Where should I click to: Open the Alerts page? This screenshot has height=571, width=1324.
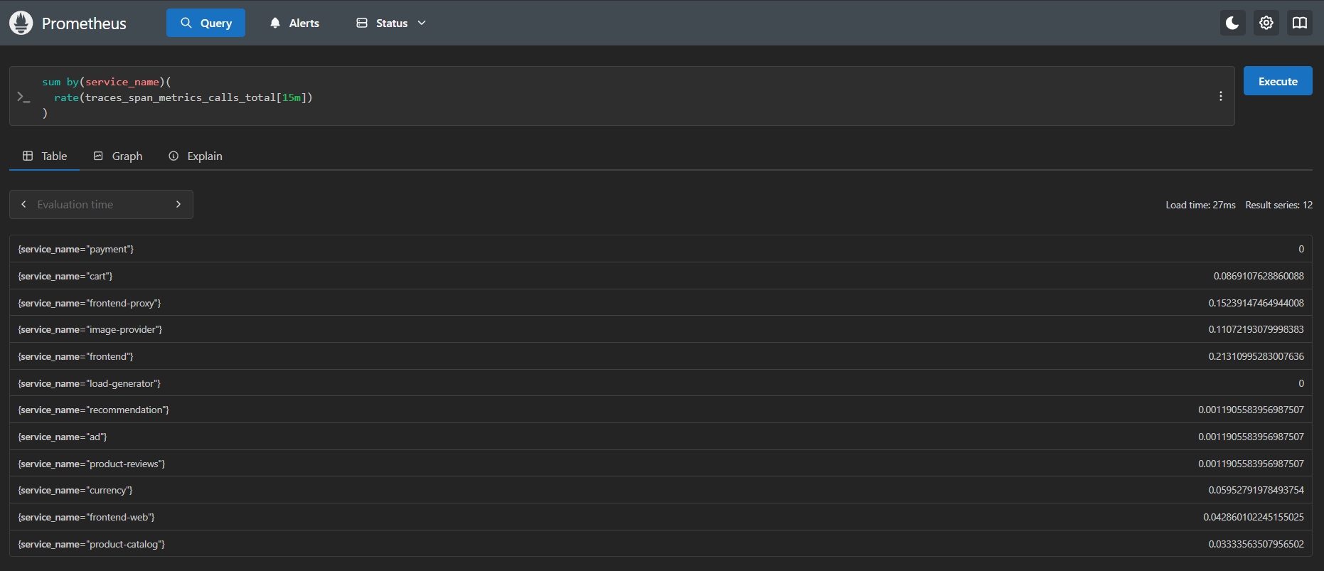[294, 23]
